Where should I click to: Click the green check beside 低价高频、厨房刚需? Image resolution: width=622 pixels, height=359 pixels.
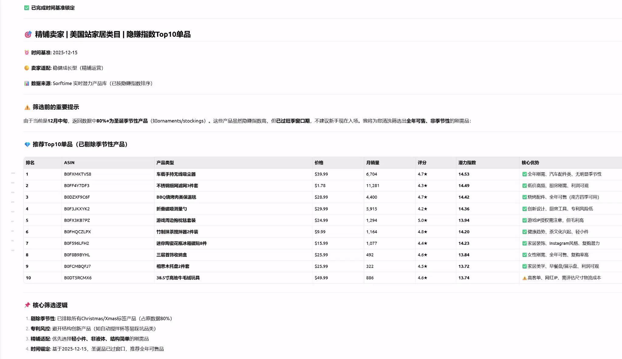click(524, 186)
